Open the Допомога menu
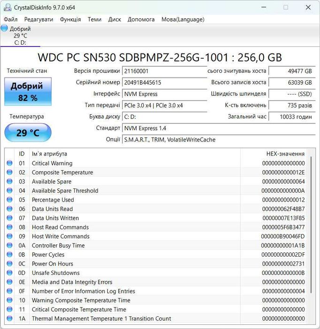 pyautogui.click(x=141, y=20)
